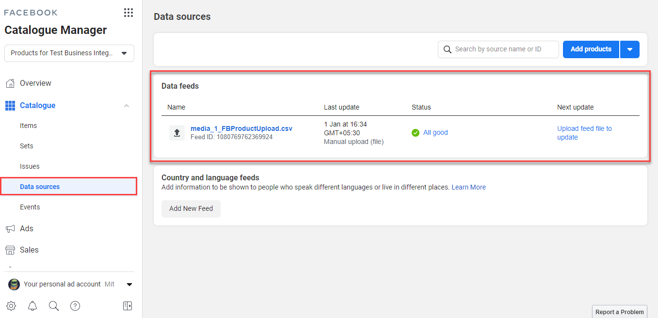Click the Overview home icon
Viewport: 658px width, 318px height.
pos(10,83)
